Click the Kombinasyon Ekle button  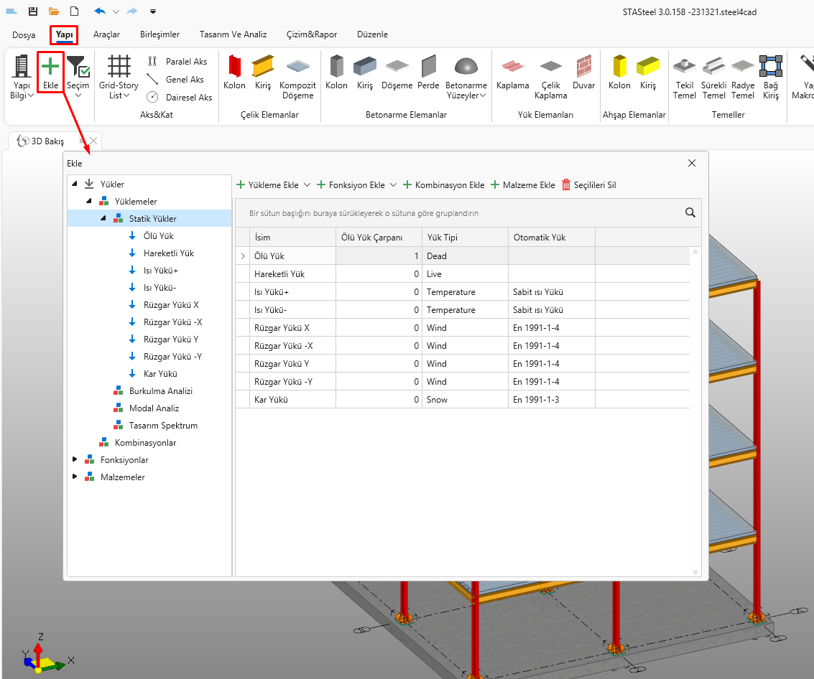pyautogui.click(x=443, y=185)
